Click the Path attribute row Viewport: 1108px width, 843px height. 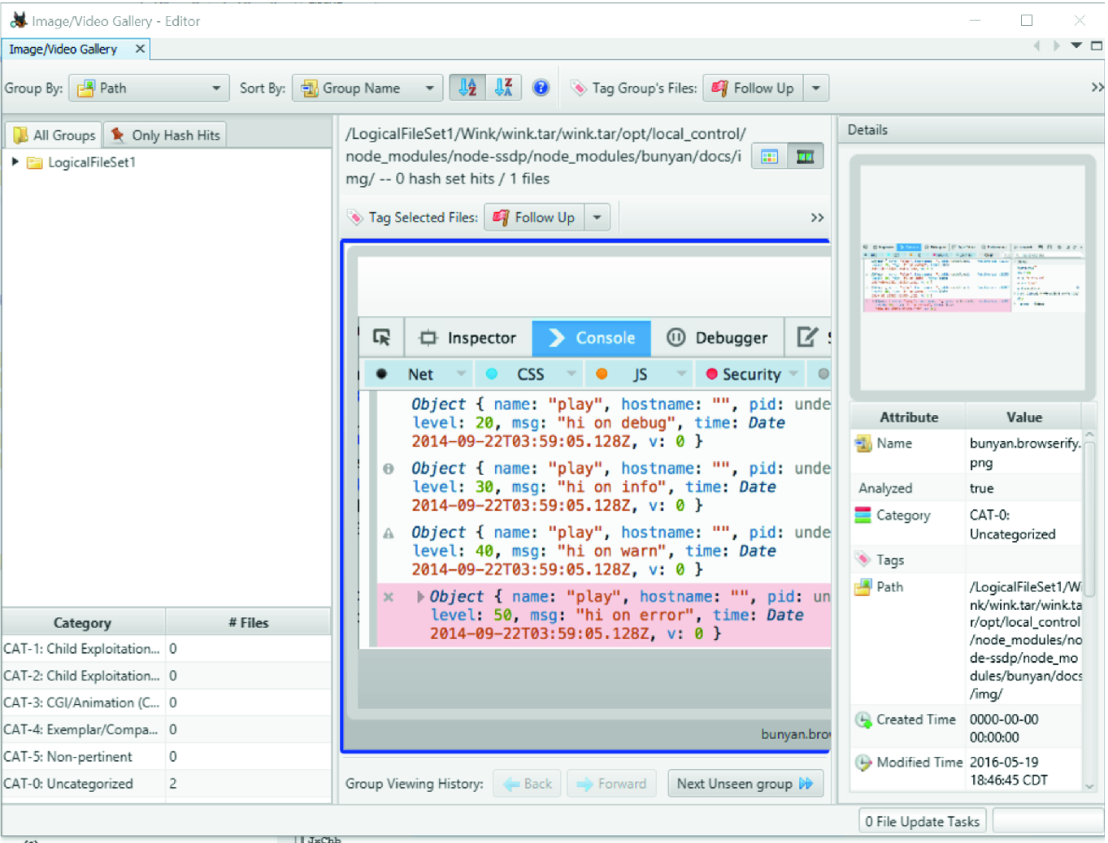pos(967,640)
